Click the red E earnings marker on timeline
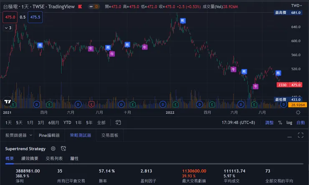This screenshot has width=309, height=185. 91,104
